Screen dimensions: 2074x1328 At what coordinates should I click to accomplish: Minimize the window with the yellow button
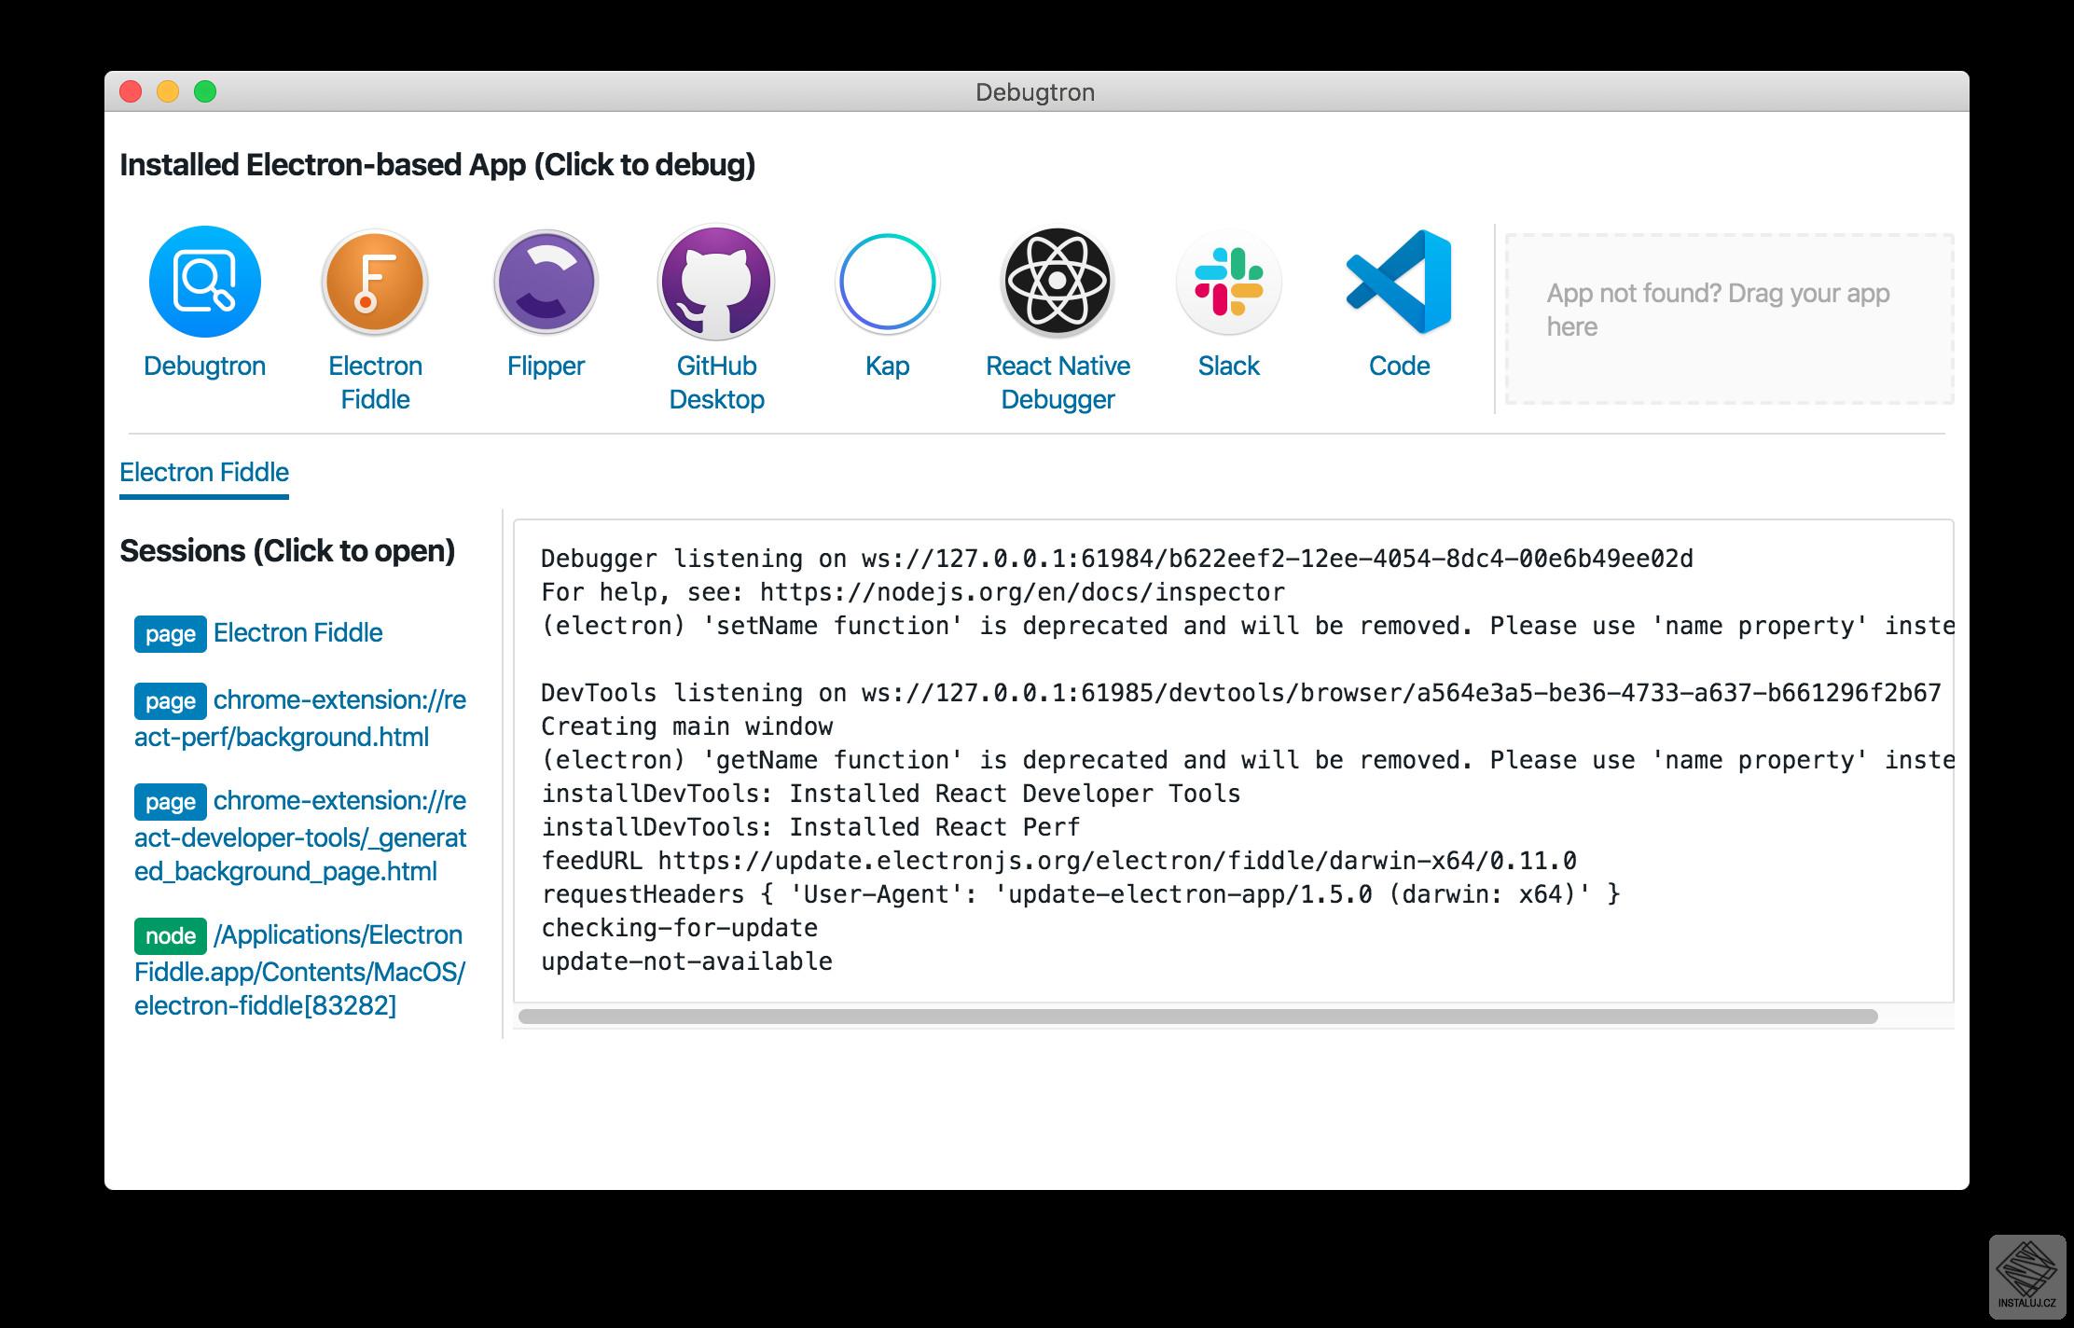[168, 91]
